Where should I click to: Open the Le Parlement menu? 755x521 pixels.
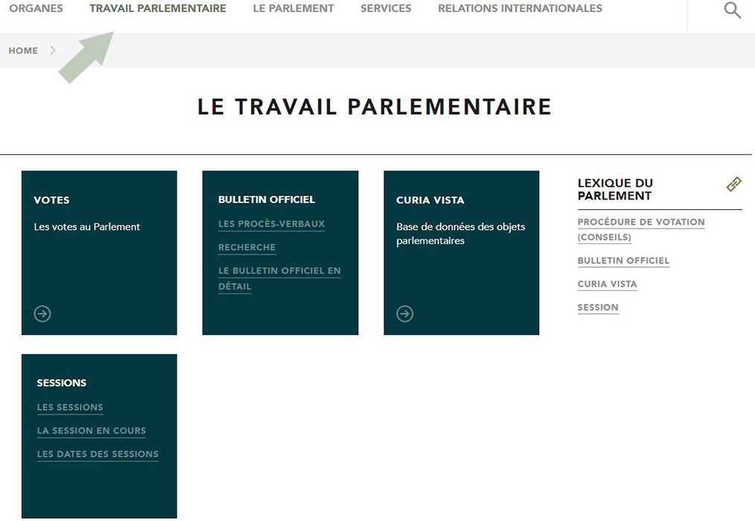[293, 8]
